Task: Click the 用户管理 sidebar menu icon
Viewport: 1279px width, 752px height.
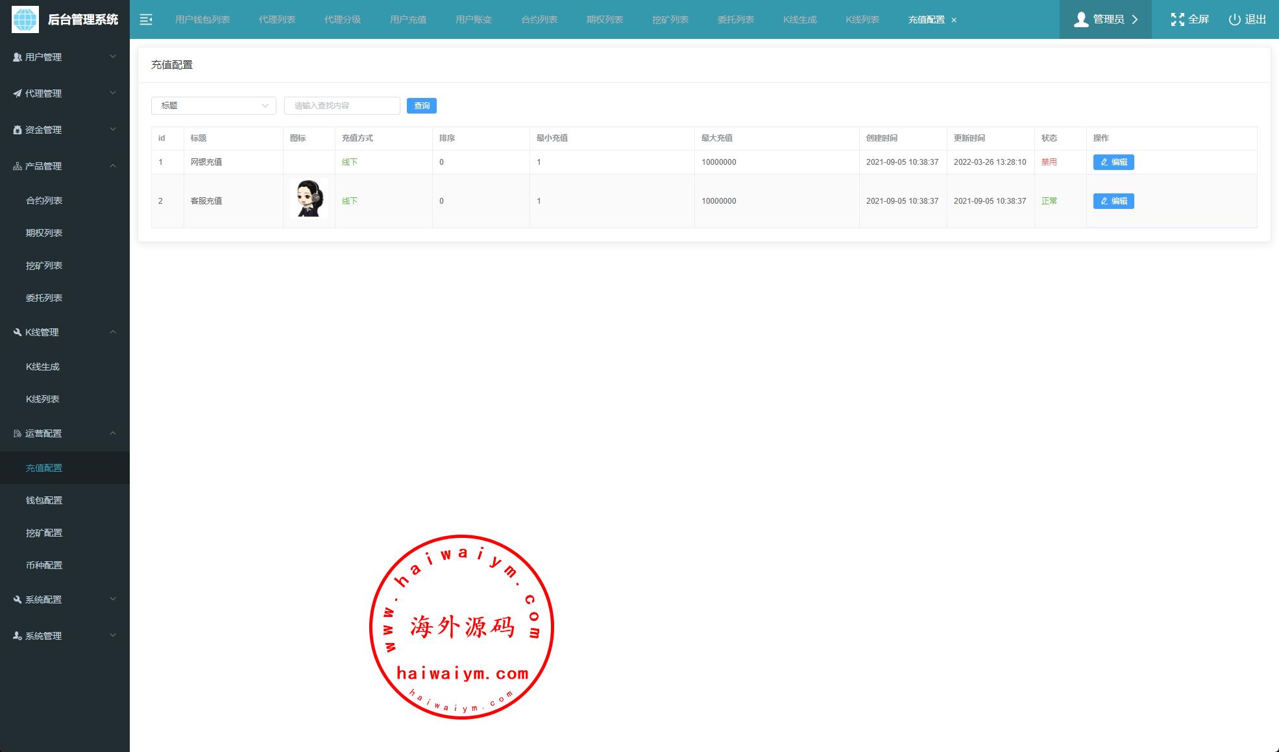Action: coord(18,57)
